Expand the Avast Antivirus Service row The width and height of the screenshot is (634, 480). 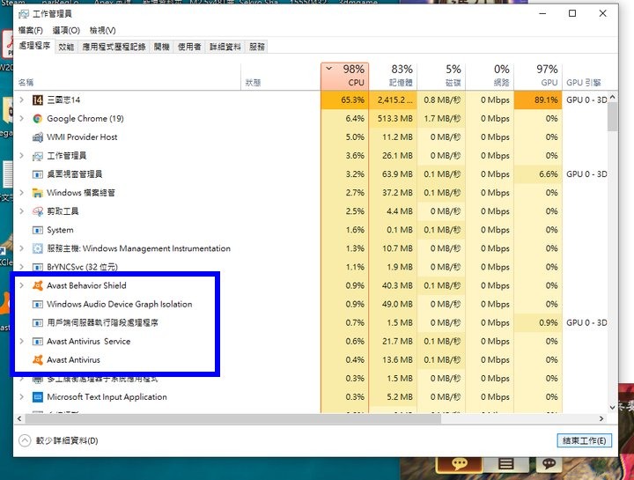pyautogui.click(x=22, y=342)
